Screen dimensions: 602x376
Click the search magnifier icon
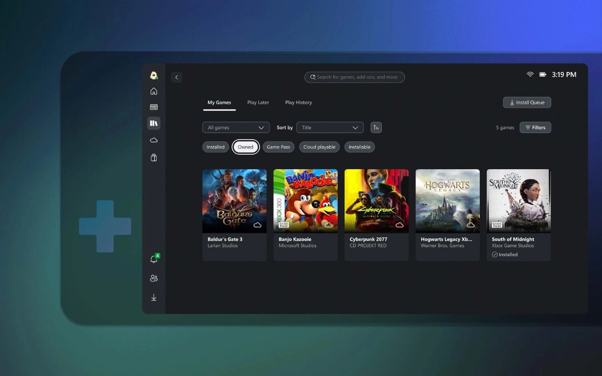click(313, 77)
